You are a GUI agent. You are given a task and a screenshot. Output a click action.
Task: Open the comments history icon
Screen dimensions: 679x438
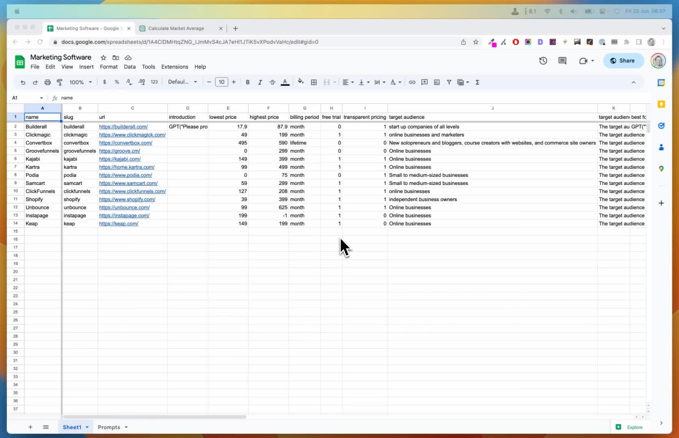[562, 61]
